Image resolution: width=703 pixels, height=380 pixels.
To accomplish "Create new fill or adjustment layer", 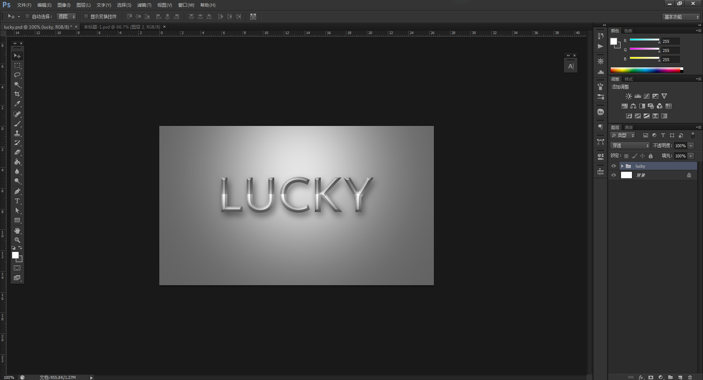I will coord(661,377).
